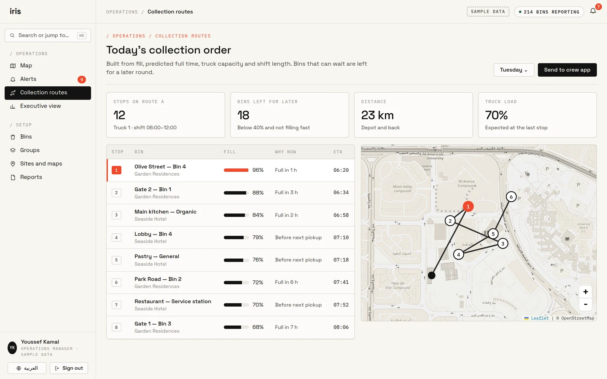
Task: Click the Fill column header
Action: point(230,152)
